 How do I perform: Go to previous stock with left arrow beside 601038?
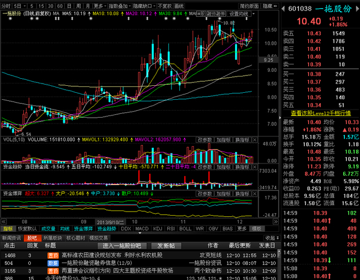tap(283, 9)
